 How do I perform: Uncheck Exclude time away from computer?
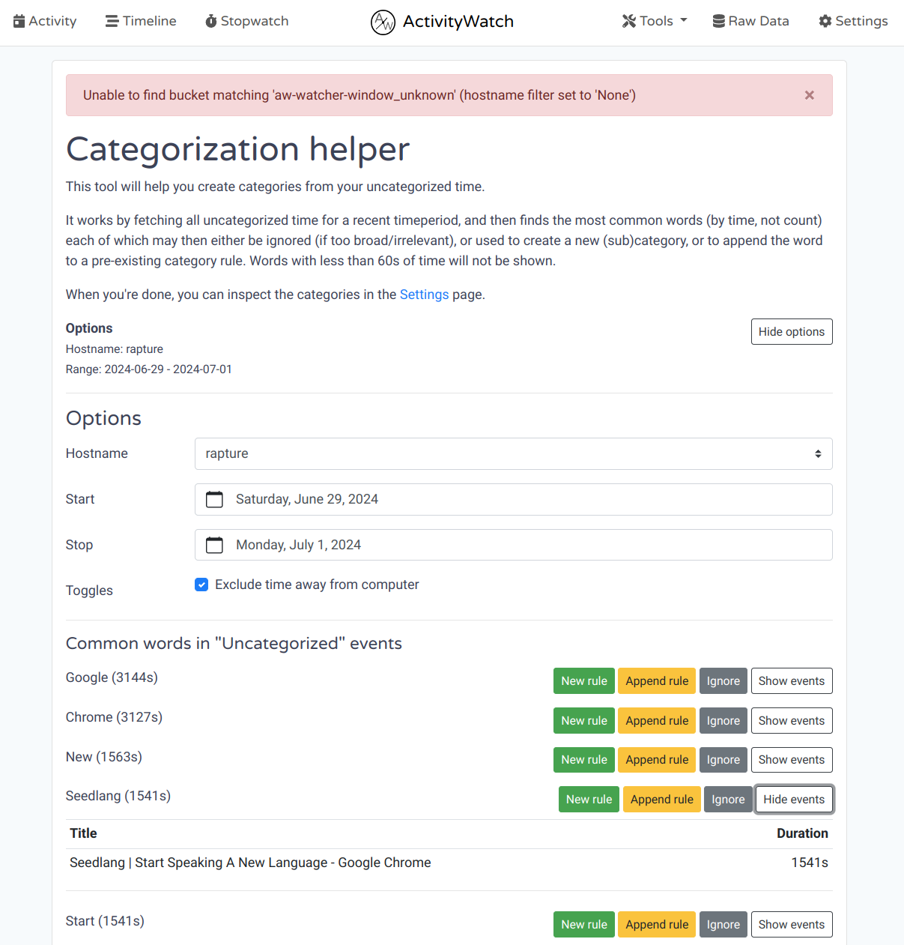[x=201, y=585]
